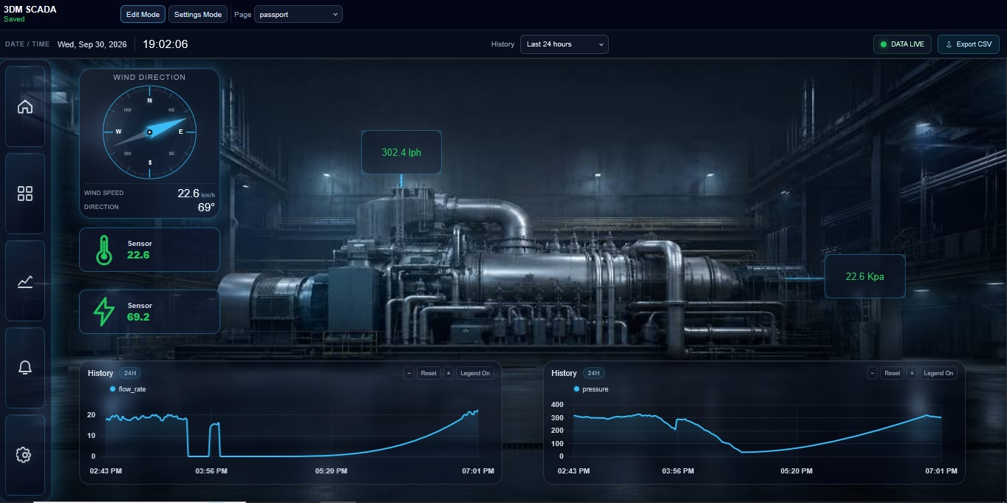Viewport: 1007px width, 503px height.
Task: Toggle the flow_rate legend series
Action: (x=128, y=389)
